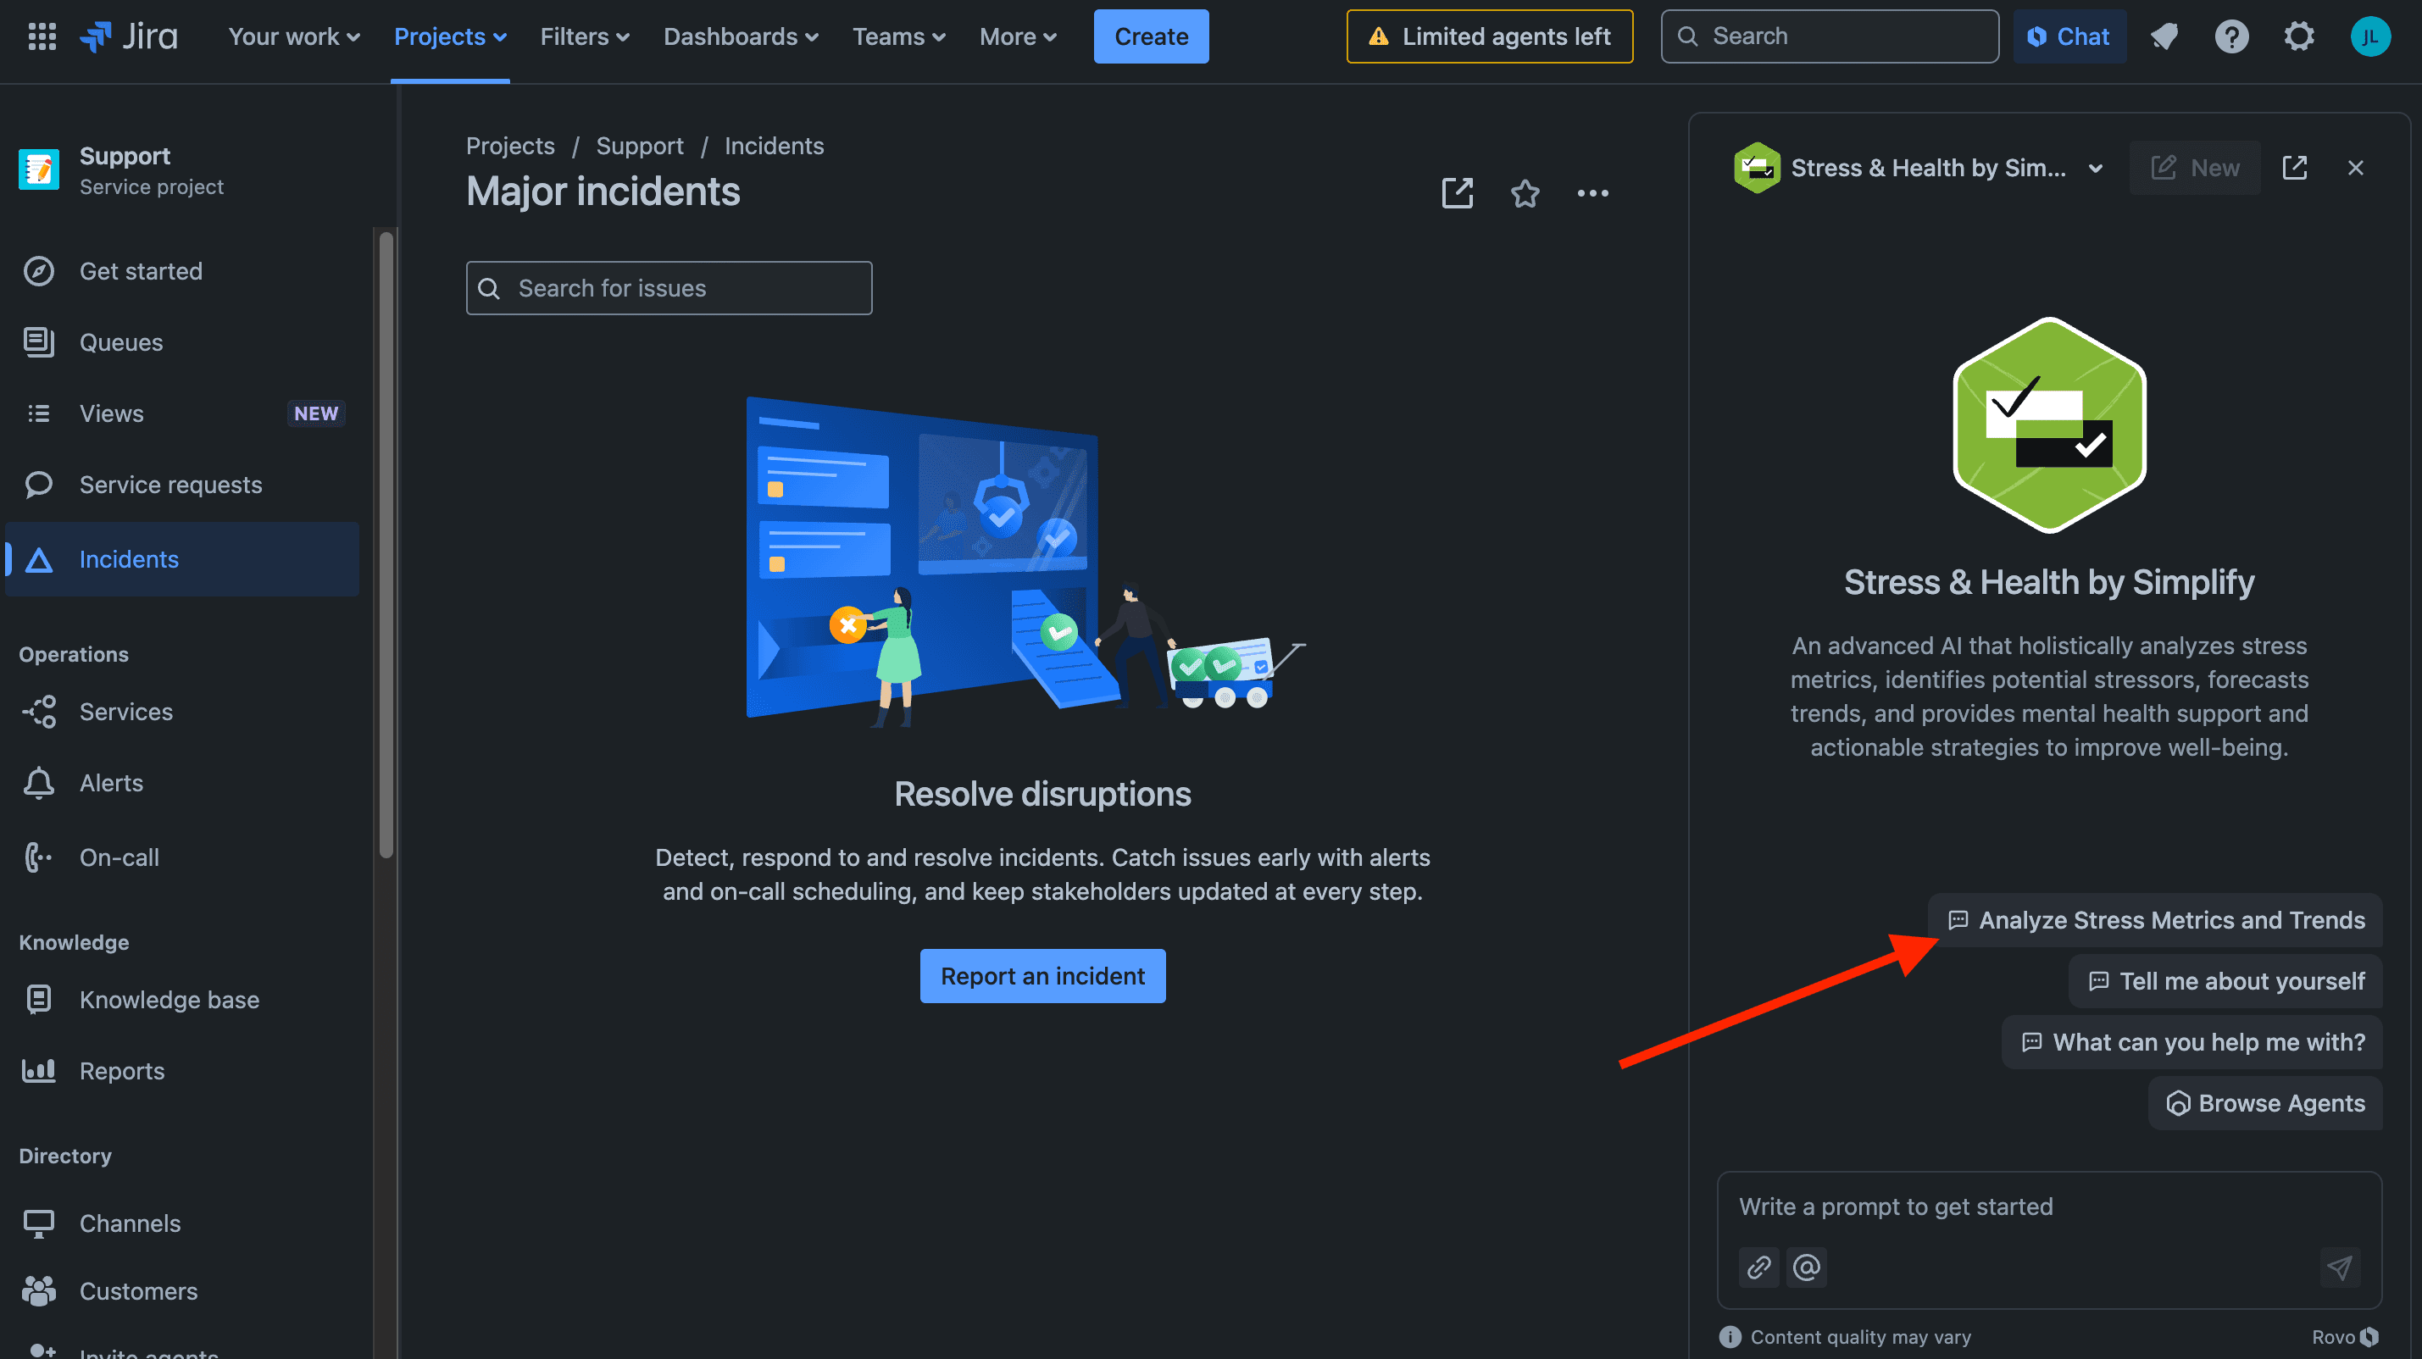Viewport: 2422px width, 1359px height.
Task: Open Reports in the sidebar
Action: click(x=182, y=1070)
